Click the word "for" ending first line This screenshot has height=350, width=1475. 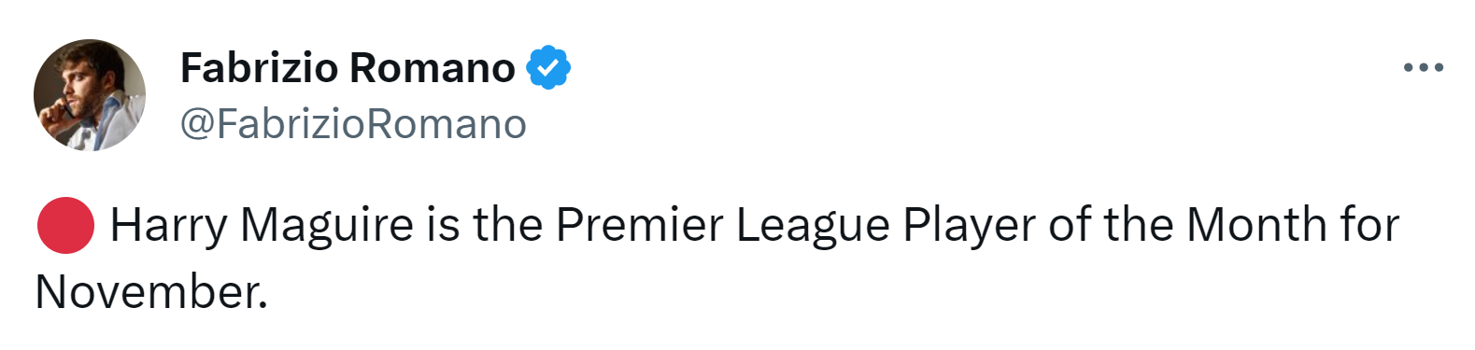click(1369, 225)
